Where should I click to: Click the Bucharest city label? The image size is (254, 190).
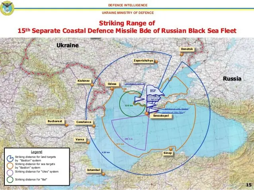pyautogui.click(x=55, y=121)
